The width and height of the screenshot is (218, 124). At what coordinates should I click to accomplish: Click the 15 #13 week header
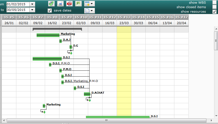124,17
